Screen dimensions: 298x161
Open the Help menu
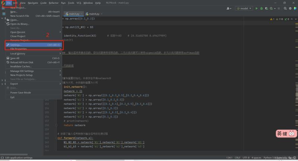(98, 3)
